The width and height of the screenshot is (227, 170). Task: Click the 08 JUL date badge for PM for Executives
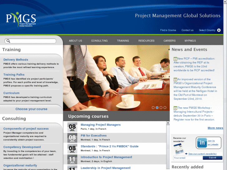coord(72,138)
